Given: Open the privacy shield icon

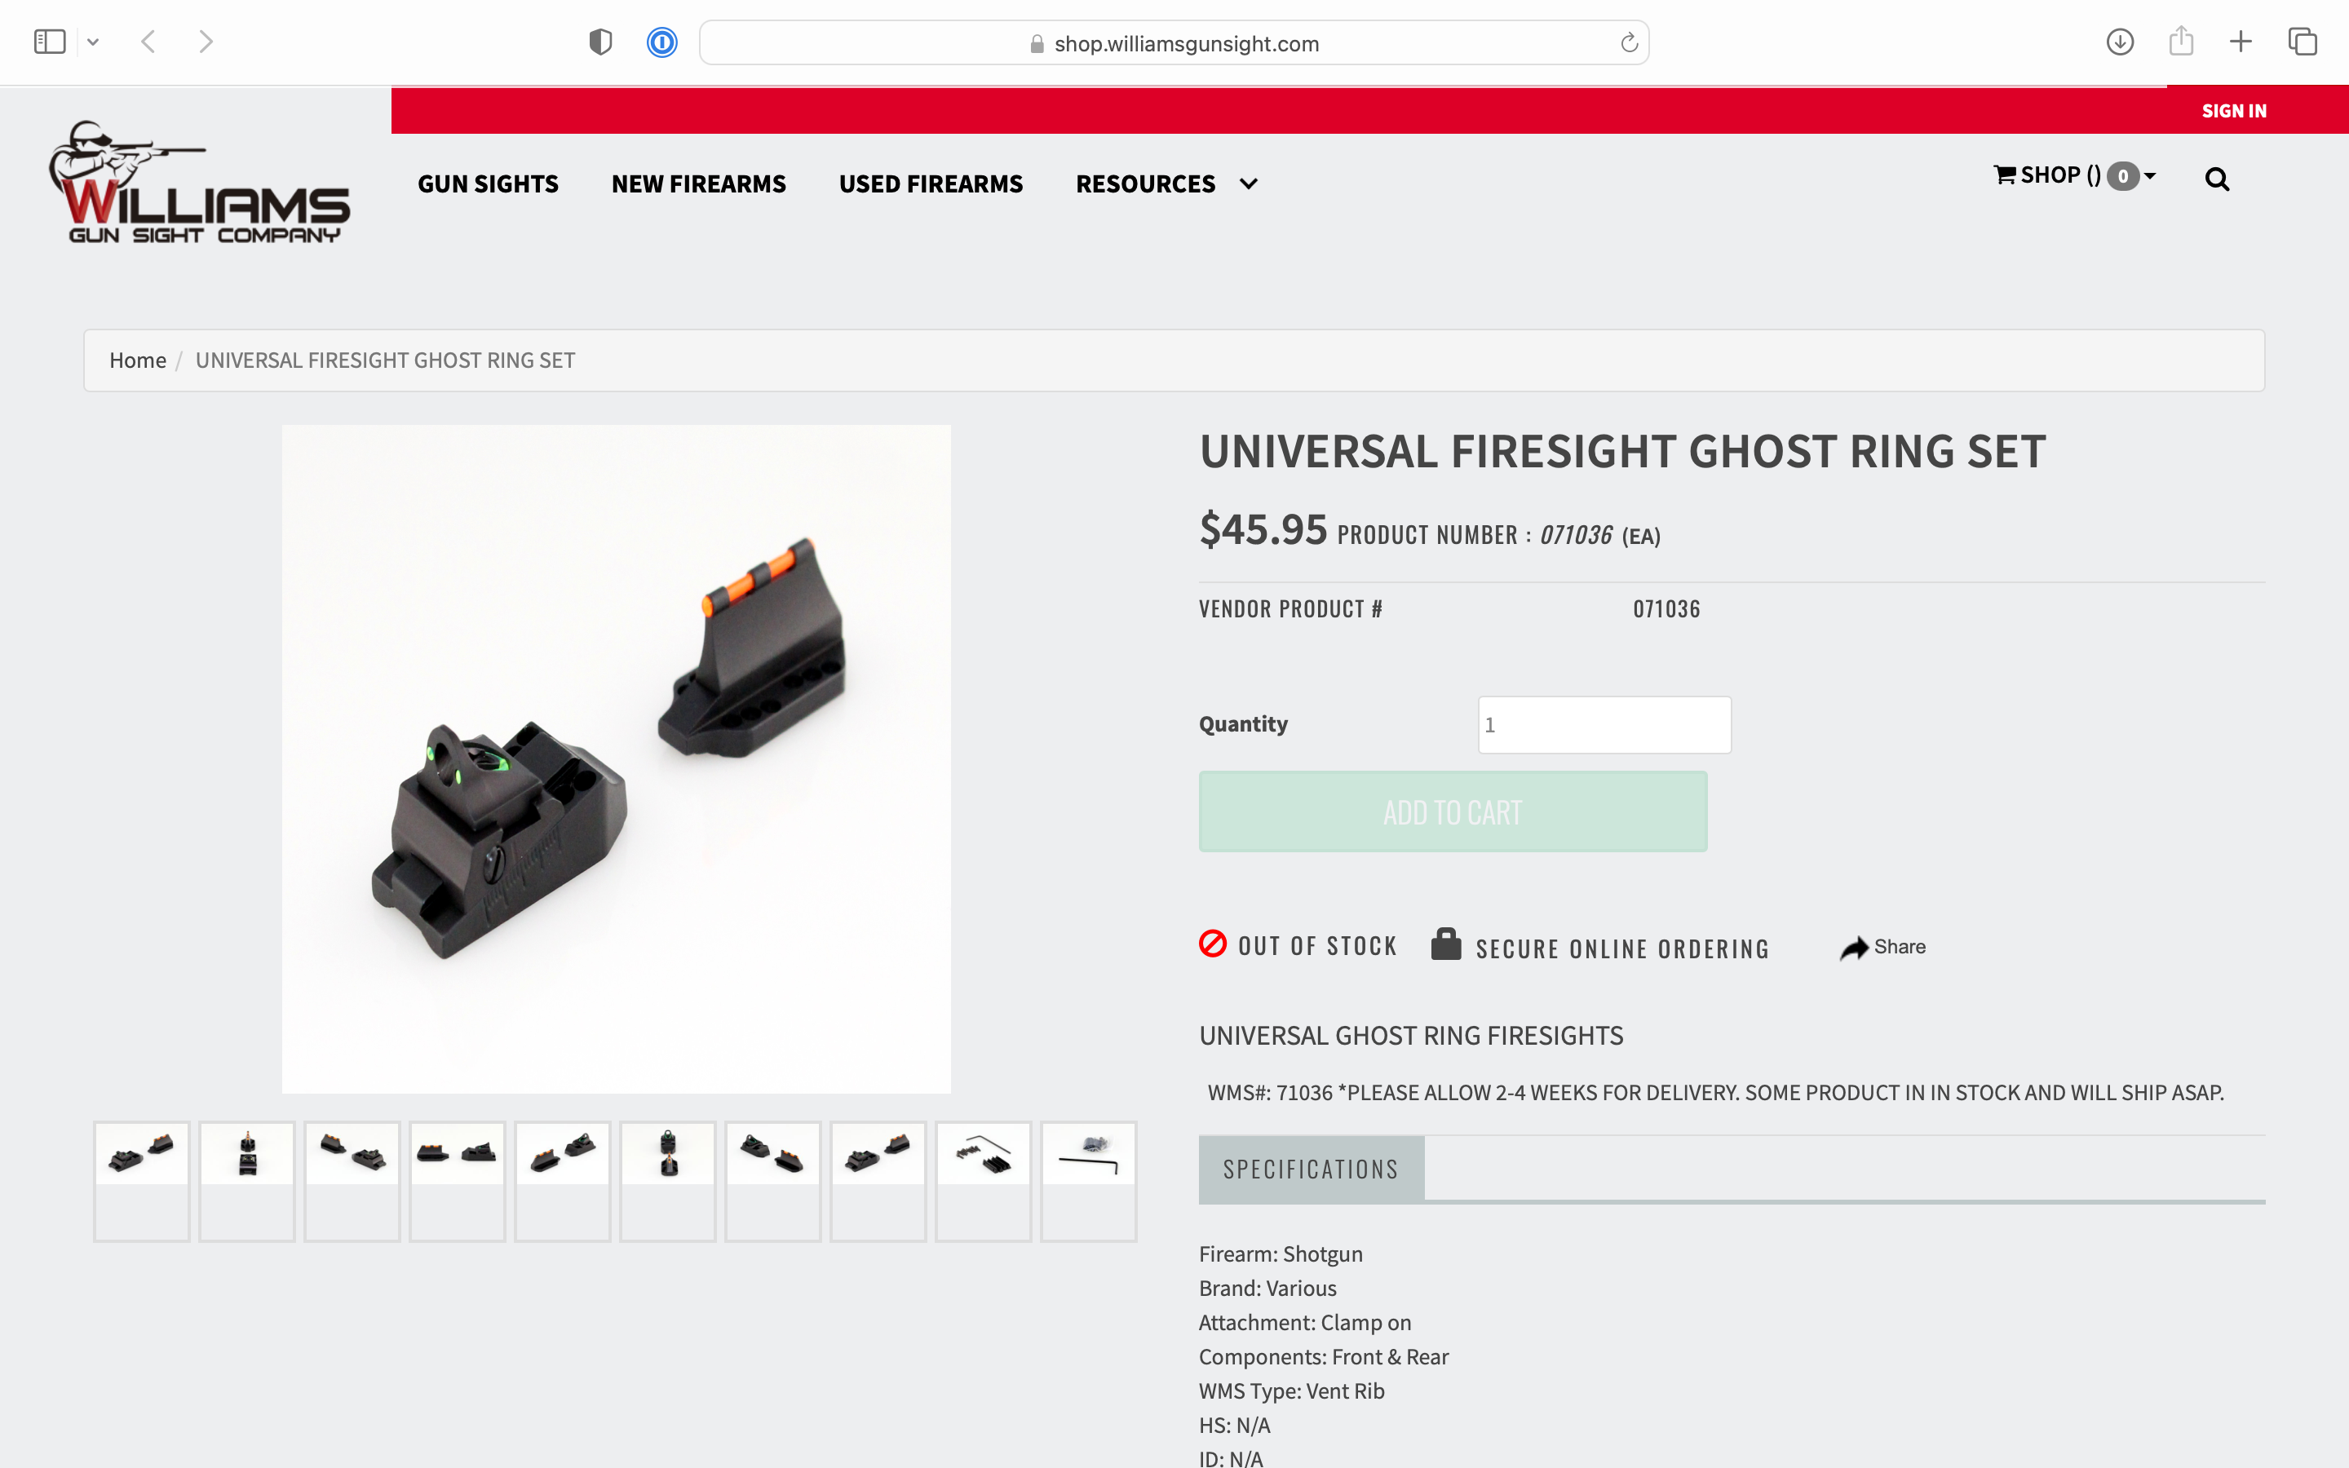Looking at the screenshot, I should click(x=601, y=42).
